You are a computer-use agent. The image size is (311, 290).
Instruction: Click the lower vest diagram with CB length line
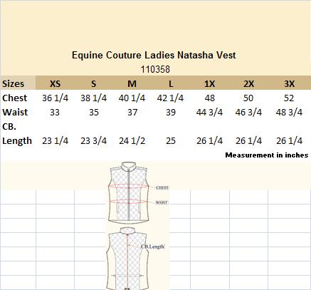127,259
